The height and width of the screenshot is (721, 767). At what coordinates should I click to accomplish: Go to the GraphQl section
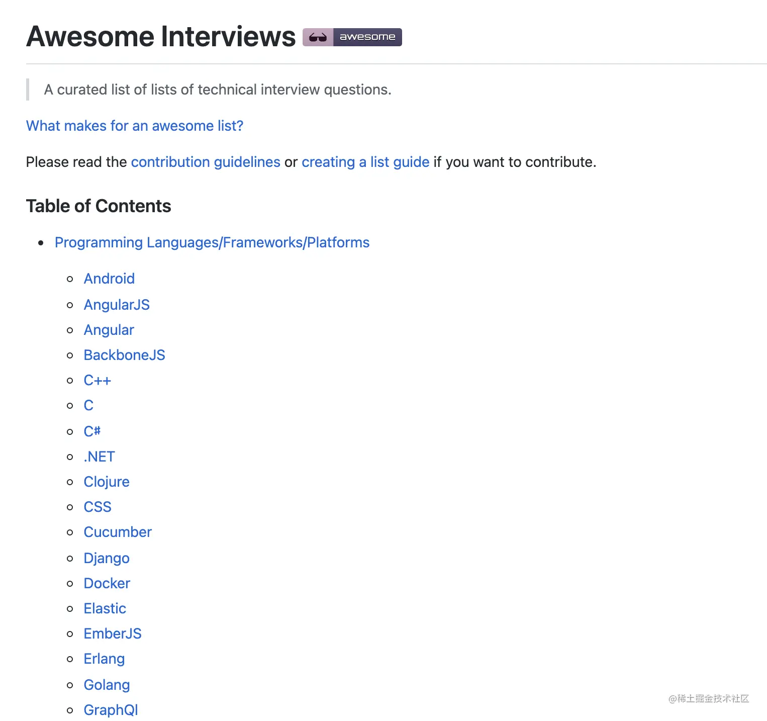[x=111, y=710]
